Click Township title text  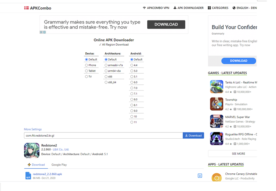click(231, 100)
